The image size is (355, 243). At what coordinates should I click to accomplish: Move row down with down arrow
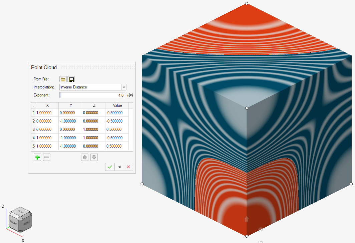pos(94,157)
